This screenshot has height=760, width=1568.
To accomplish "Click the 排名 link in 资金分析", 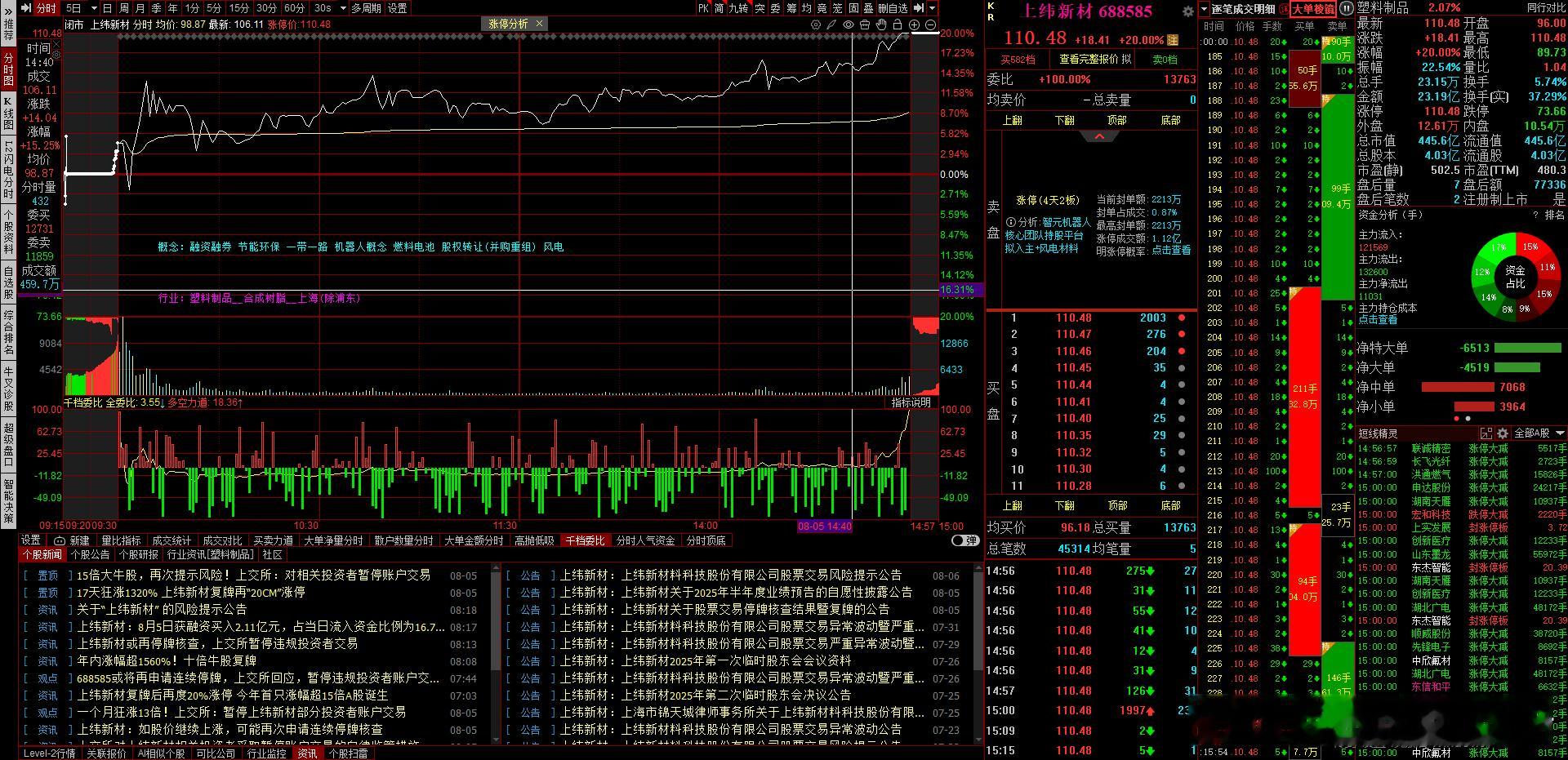I will 1554,215.
